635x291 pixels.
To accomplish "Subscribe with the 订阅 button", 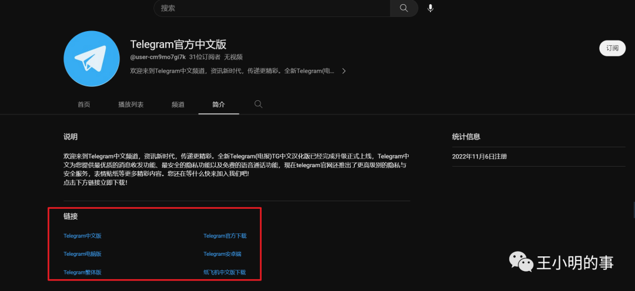I will [612, 48].
